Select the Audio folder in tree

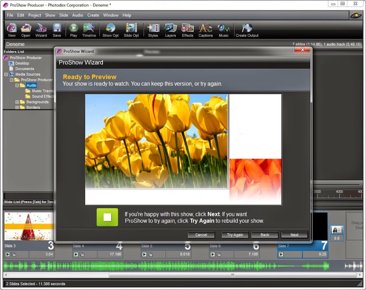31,85
